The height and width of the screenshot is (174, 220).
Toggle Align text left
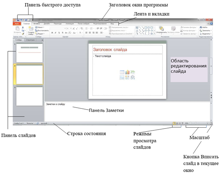(x=87, y=33)
